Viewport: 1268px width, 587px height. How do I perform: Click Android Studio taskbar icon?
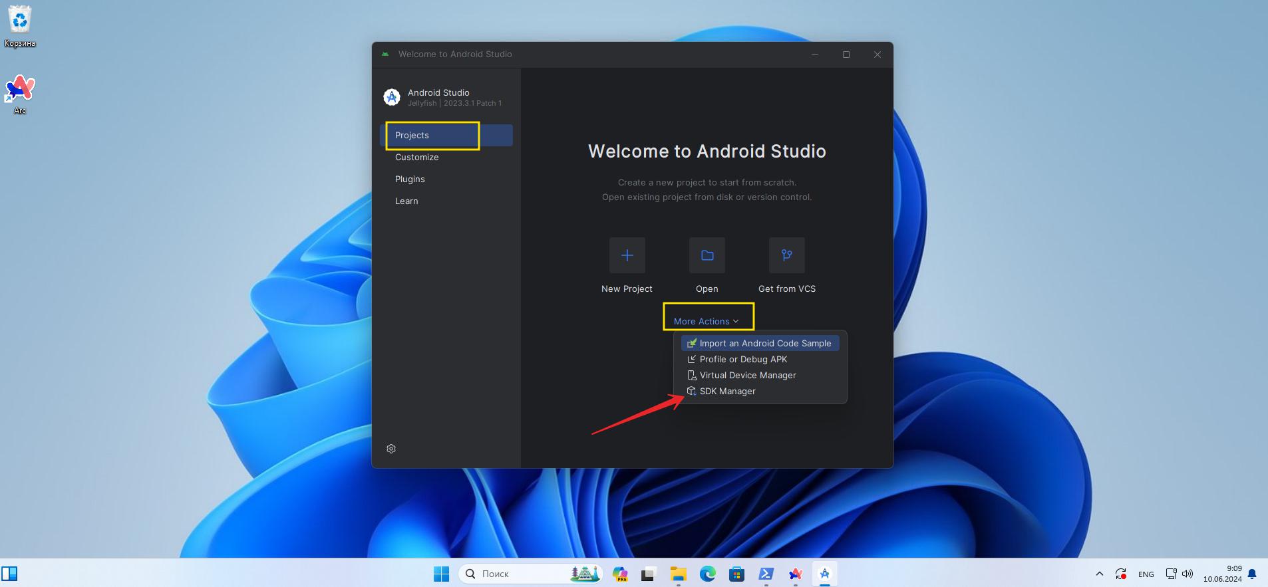tap(825, 574)
